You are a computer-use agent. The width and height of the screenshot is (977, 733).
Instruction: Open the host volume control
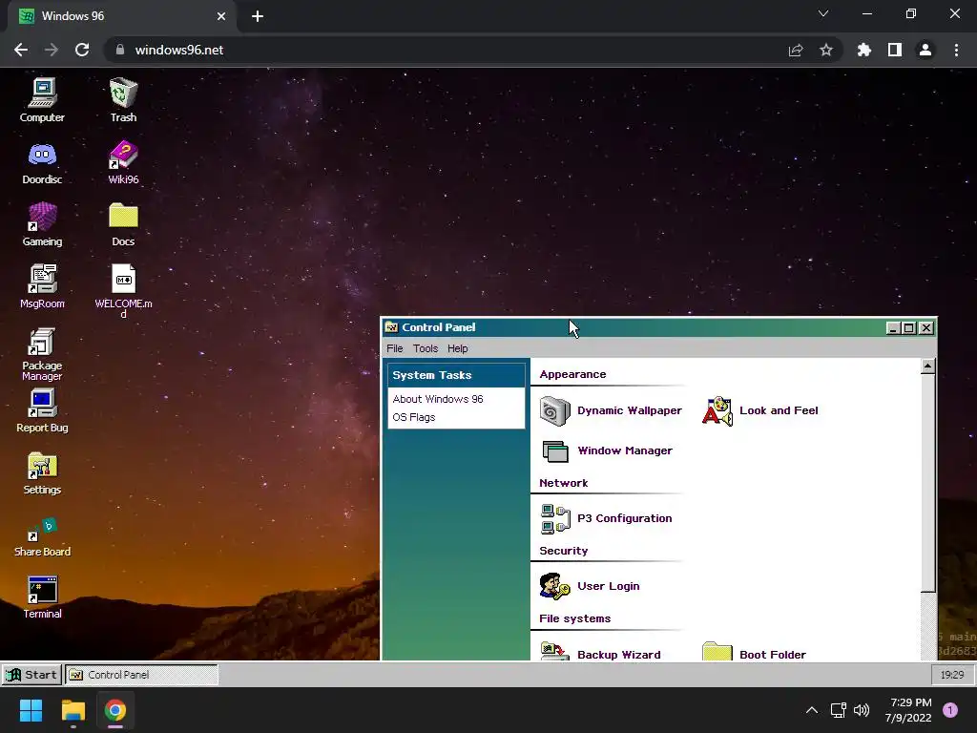point(862,710)
